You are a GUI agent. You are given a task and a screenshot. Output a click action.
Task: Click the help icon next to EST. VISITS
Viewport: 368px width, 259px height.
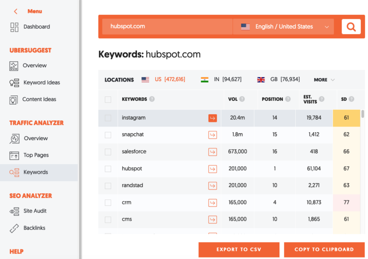(x=322, y=99)
